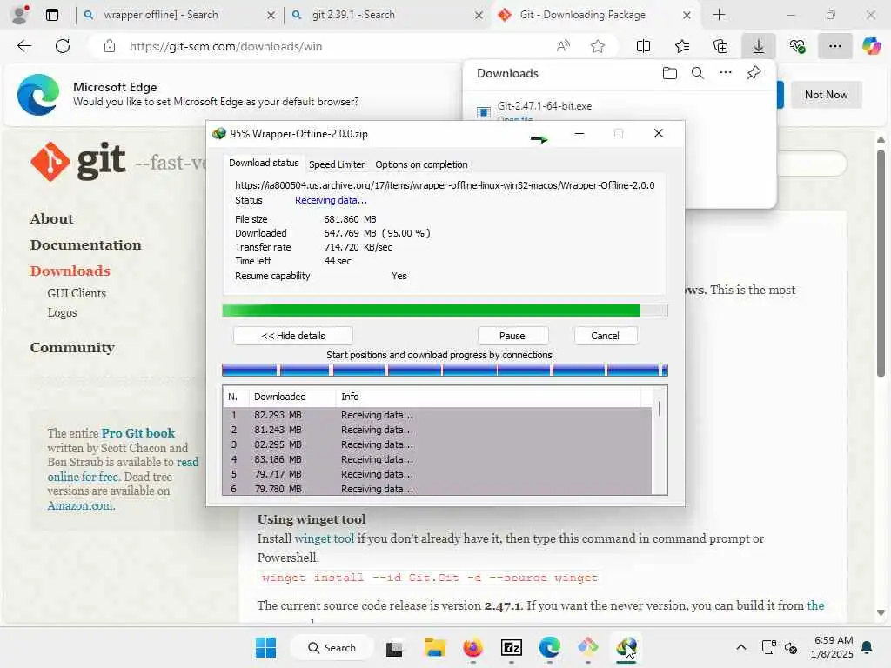The height and width of the screenshot is (668, 891).
Task: Click the Git-2.47.1-64-bit.exe download entry
Action: click(x=545, y=105)
